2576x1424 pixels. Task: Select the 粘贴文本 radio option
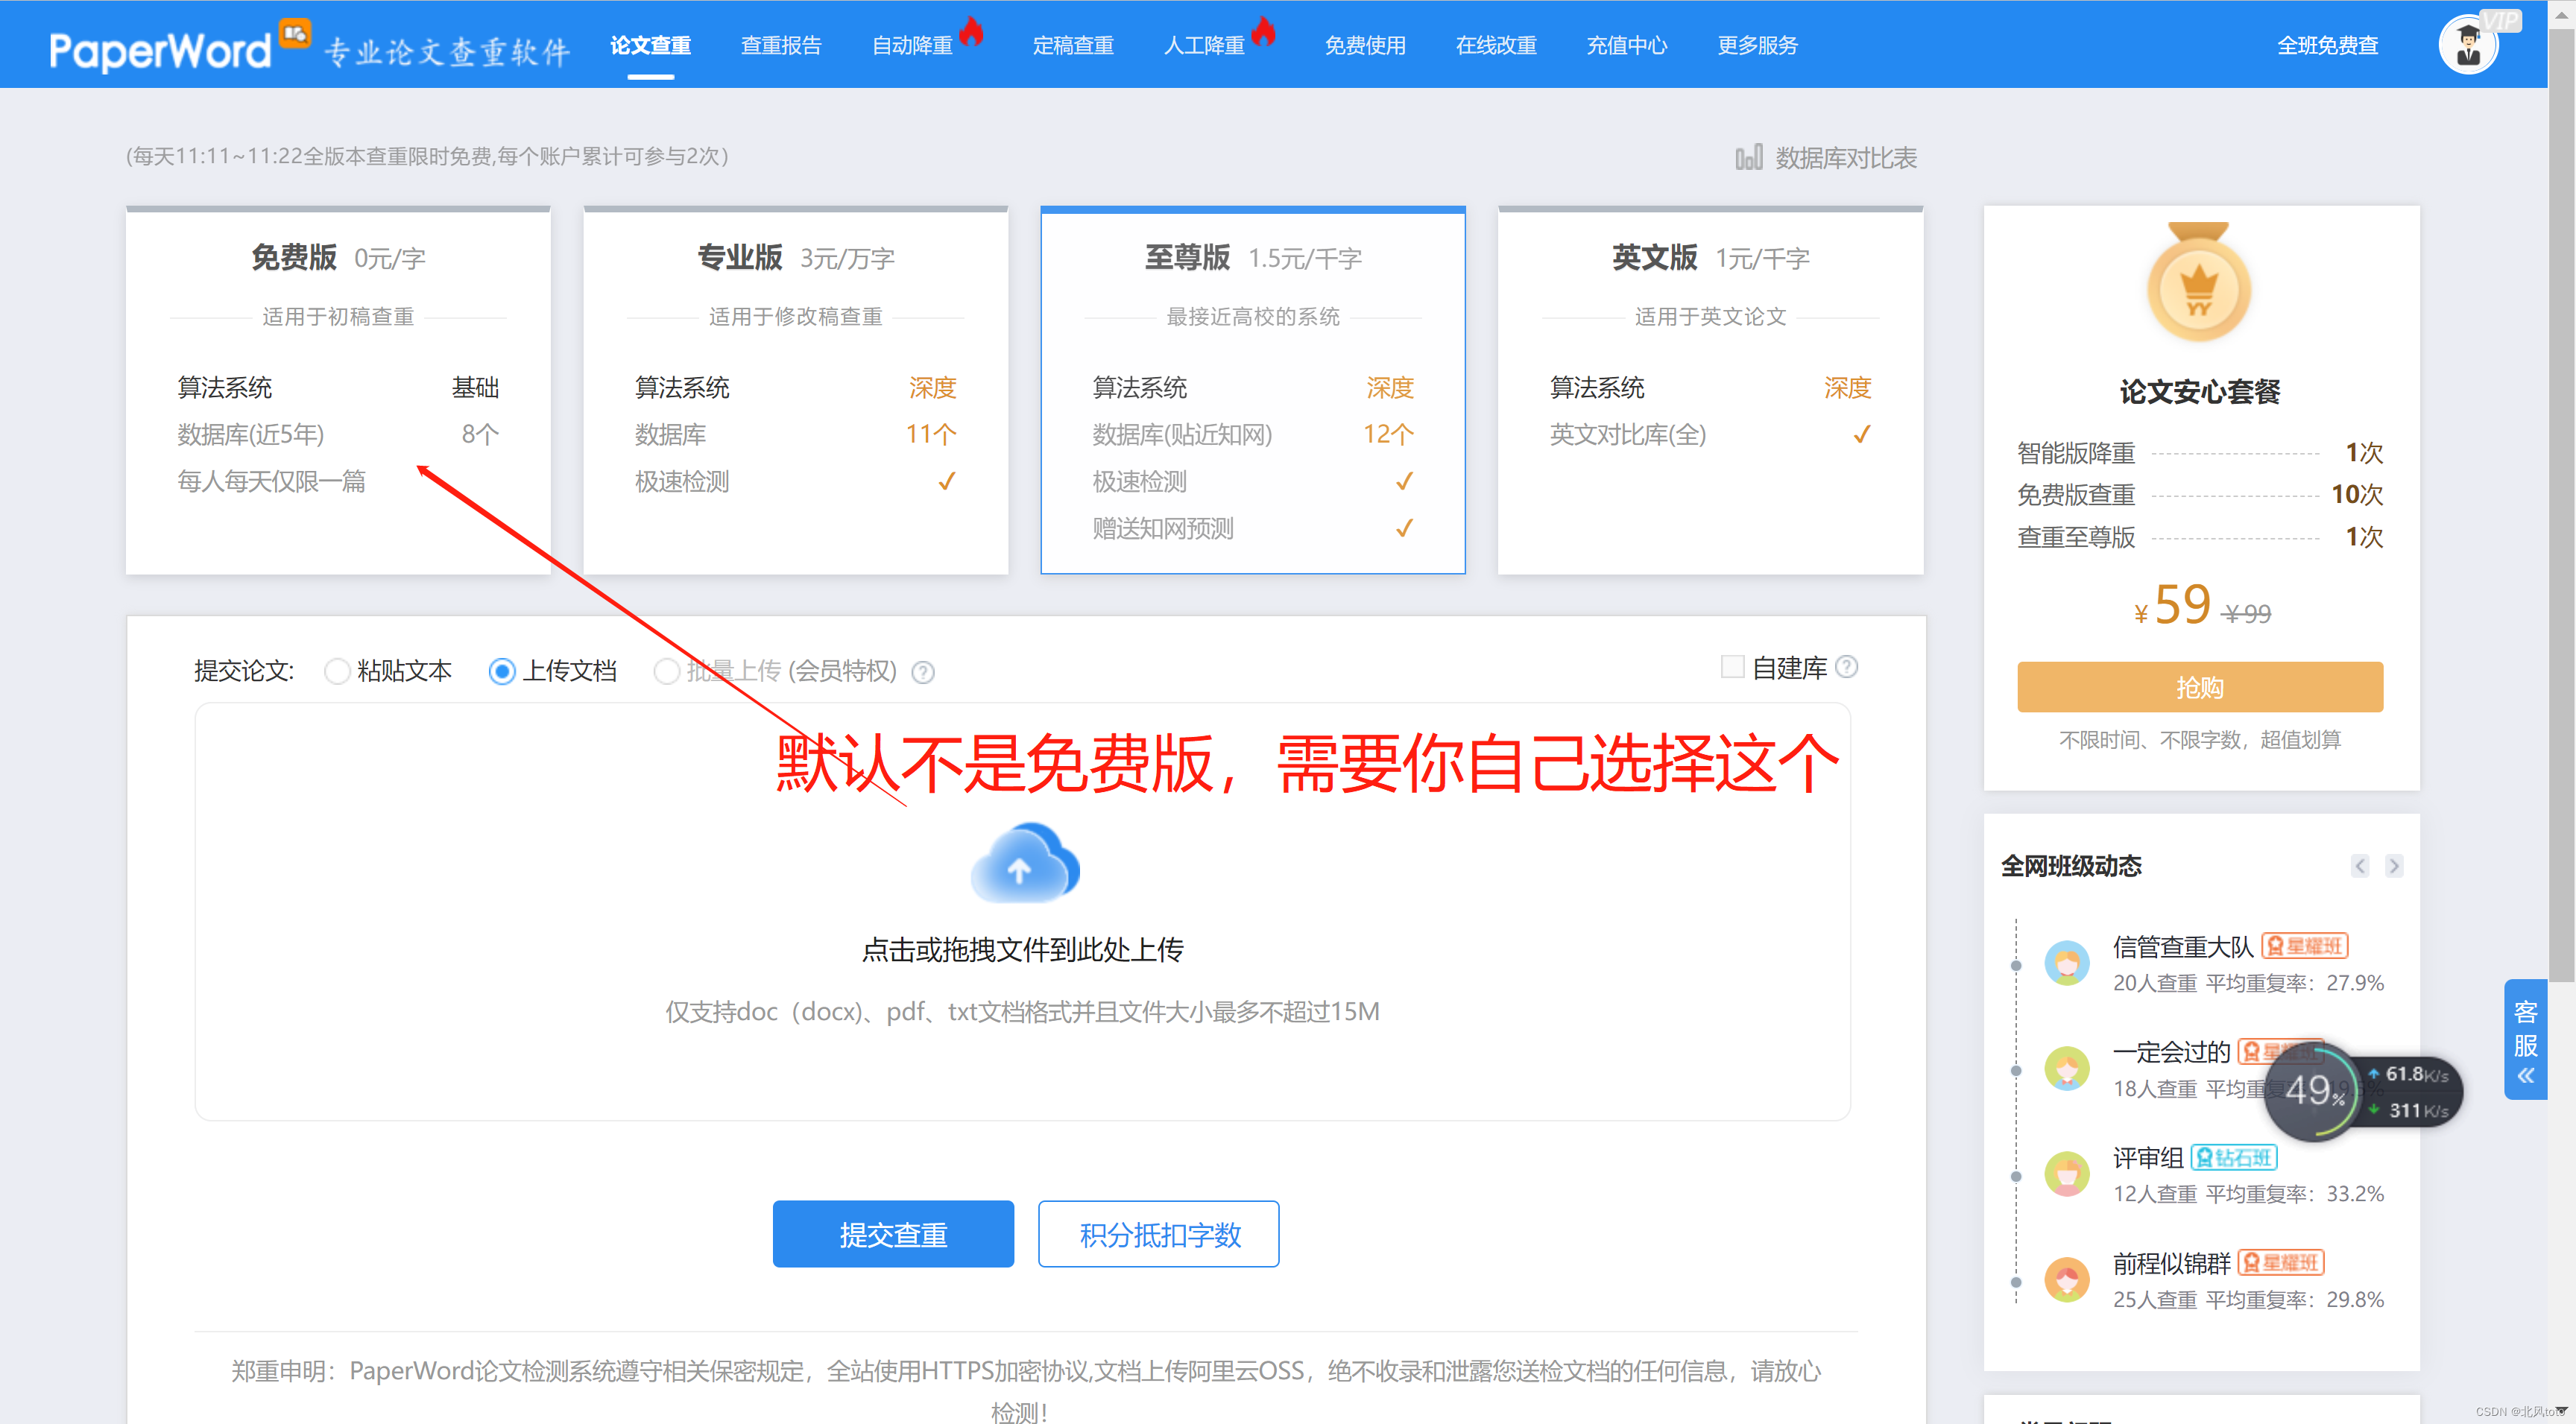337,671
